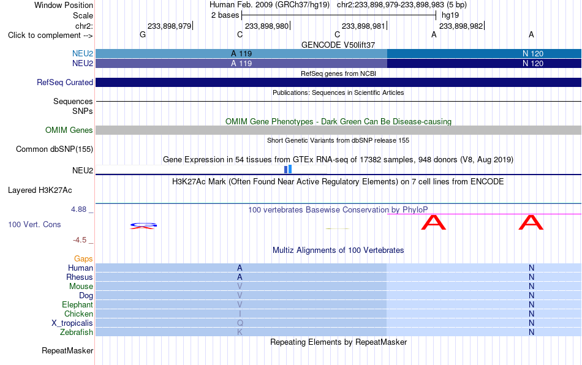The image size is (582, 365).
Task: Click 'N 120' codon in dark navy NEU2
Action: coord(532,64)
